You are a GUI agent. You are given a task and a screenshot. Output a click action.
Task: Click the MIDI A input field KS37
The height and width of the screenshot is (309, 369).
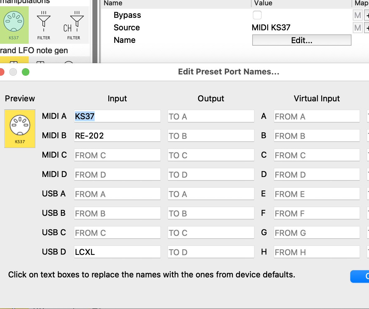pos(117,116)
